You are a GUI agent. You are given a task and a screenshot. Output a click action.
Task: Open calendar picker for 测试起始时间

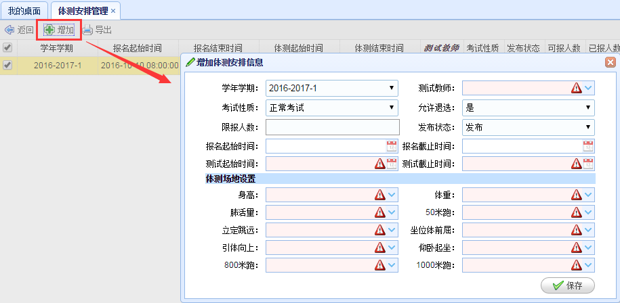(392, 164)
